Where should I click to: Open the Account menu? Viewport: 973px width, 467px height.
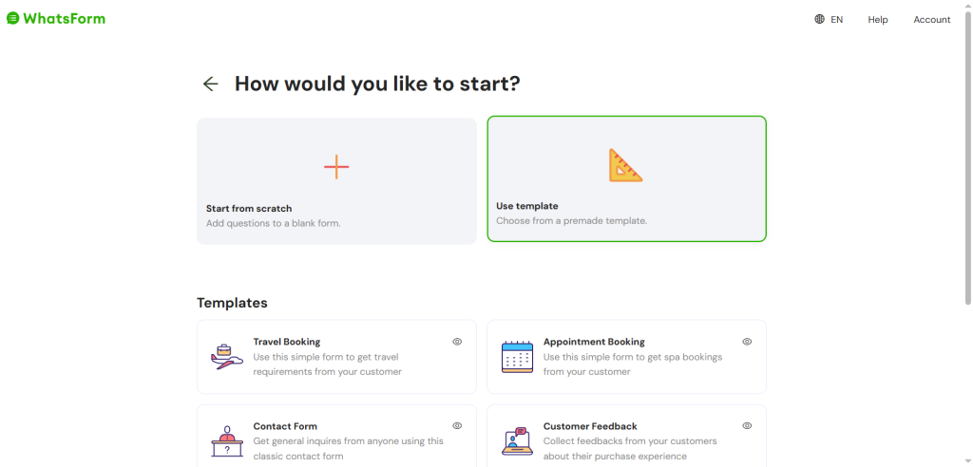(x=931, y=20)
